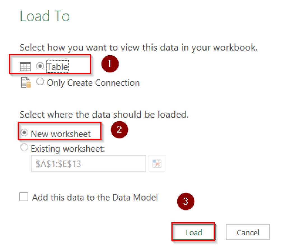
Task: Click the Load To dialog title
Action: [44, 16]
